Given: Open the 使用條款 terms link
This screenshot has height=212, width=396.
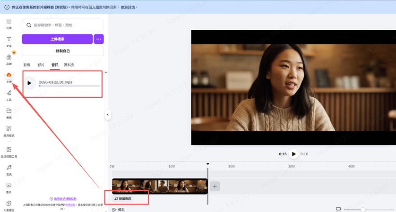Looking at the screenshot, I should pos(70,205).
